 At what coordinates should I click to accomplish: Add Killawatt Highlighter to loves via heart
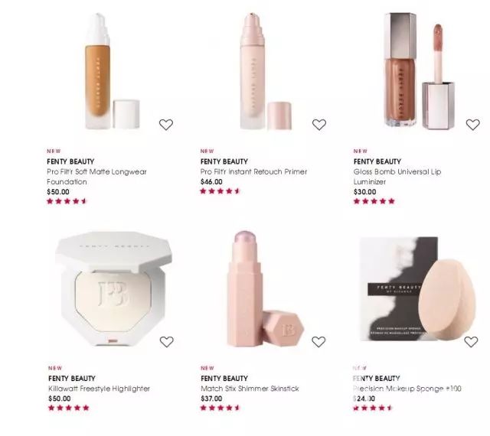click(167, 342)
